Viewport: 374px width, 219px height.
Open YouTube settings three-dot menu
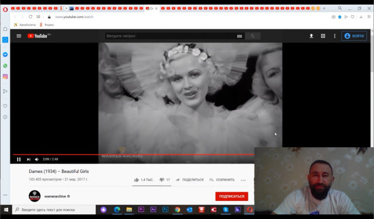tap(335, 36)
